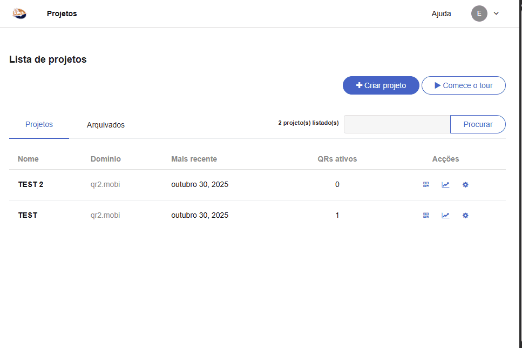View statistics chart for TEST project
Viewport: 522px width, 348px height.
(445, 216)
